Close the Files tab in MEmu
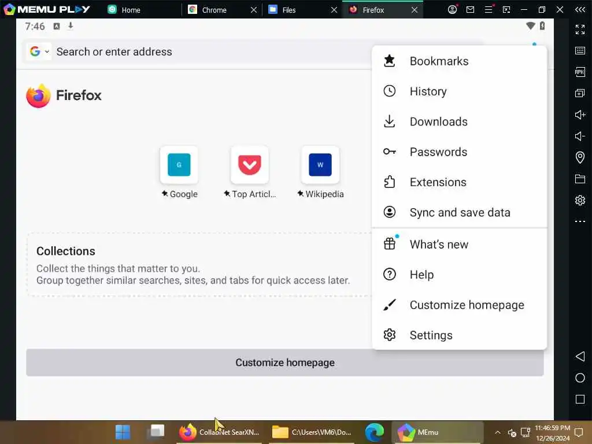Image resolution: width=592 pixels, height=444 pixels. [334, 10]
